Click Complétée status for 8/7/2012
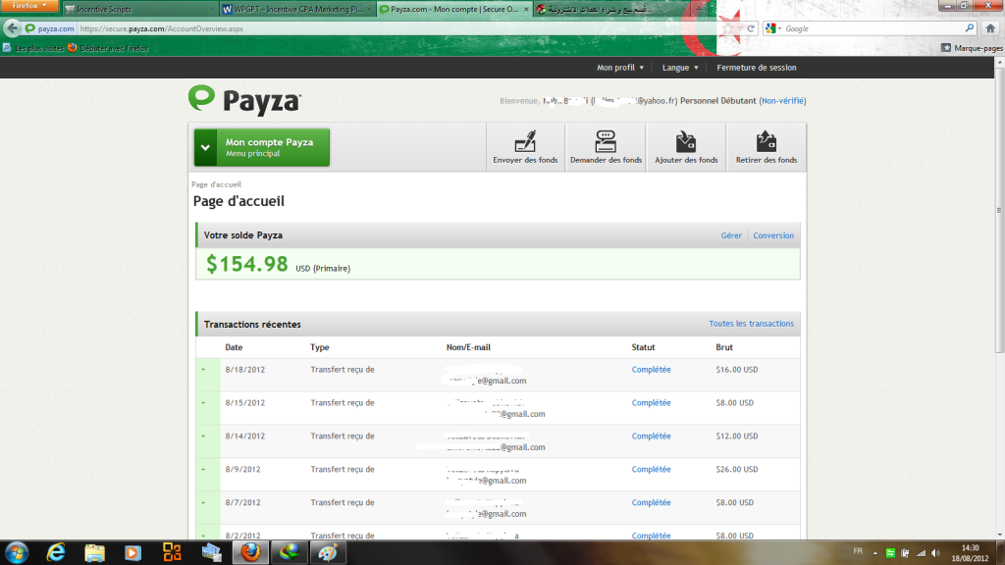Image resolution: width=1005 pixels, height=565 pixels. point(652,503)
